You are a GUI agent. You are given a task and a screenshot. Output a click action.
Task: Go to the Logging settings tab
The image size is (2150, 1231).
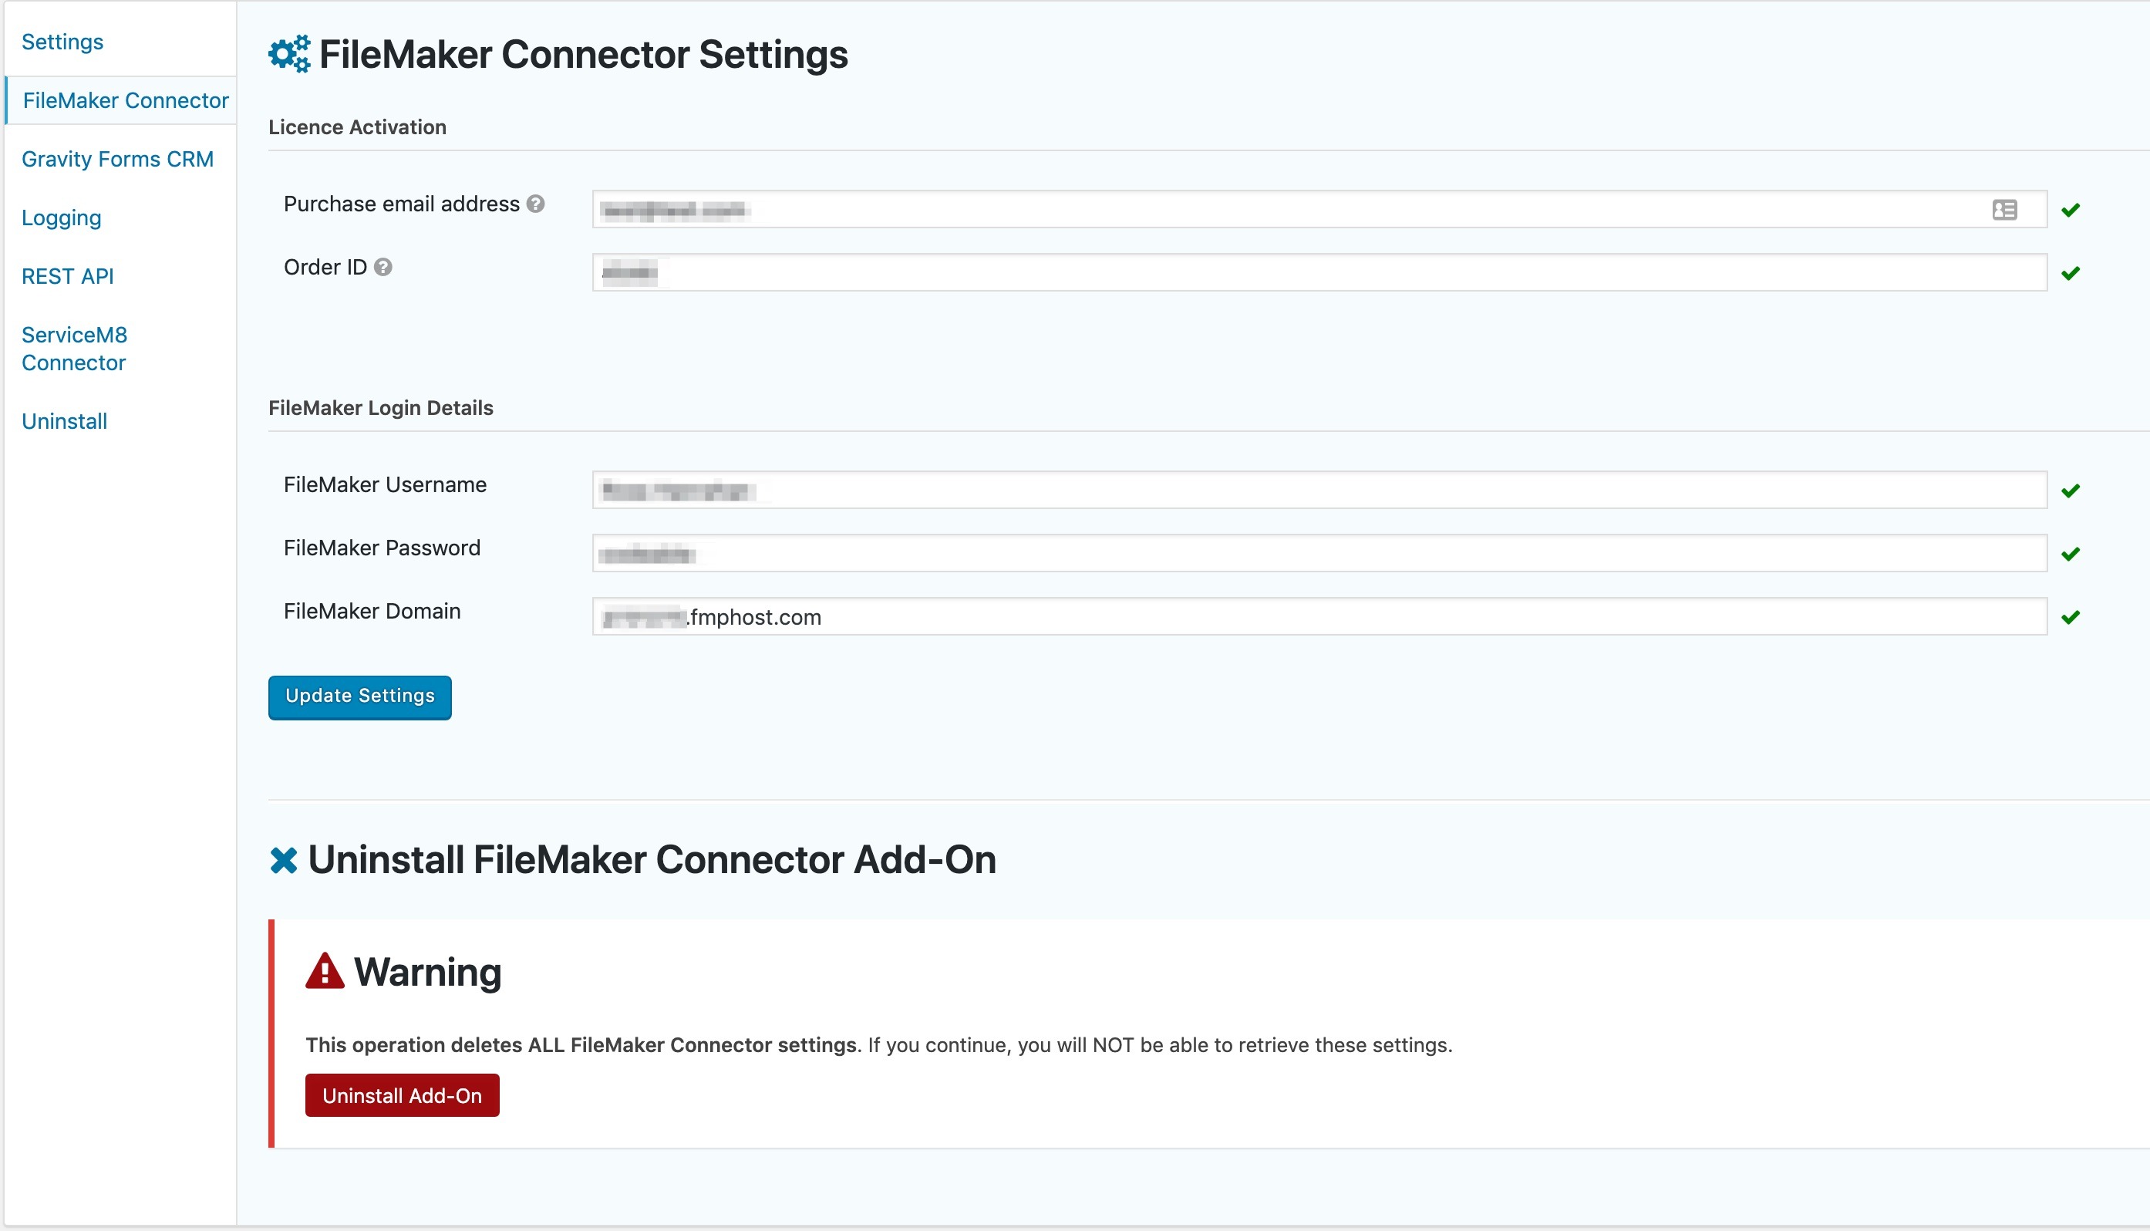[61, 218]
